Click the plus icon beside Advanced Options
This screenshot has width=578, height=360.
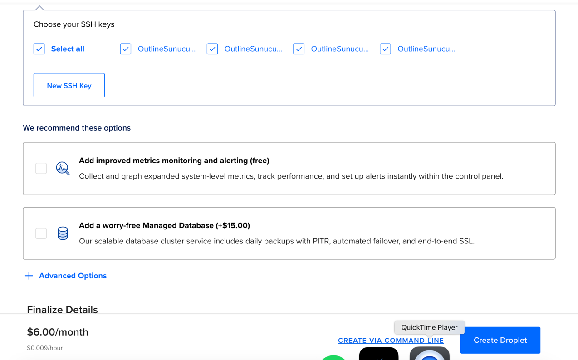tap(29, 276)
